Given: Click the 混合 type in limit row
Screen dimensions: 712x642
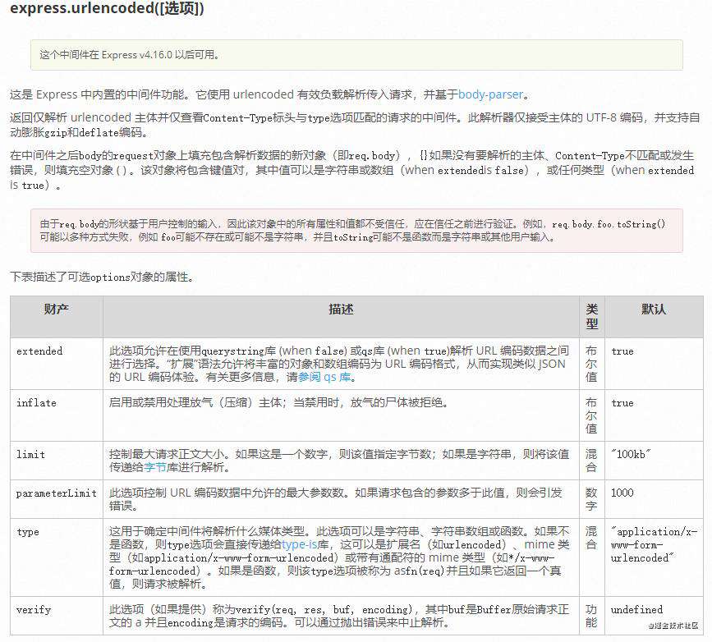Looking at the screenshot, I should click(591, 461).
